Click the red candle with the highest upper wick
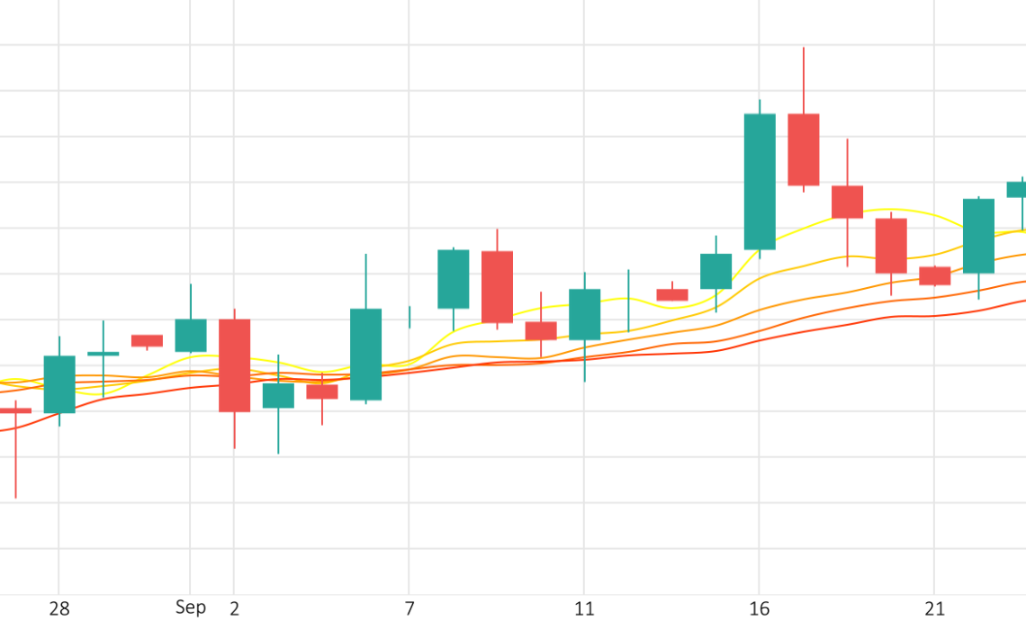 tap(803, 149)
